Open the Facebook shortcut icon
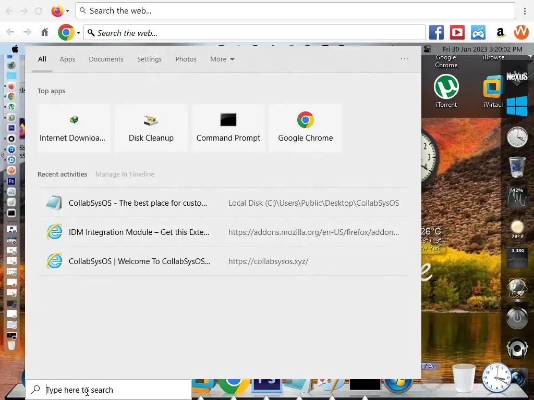534x400 pixels. [436, 33]
